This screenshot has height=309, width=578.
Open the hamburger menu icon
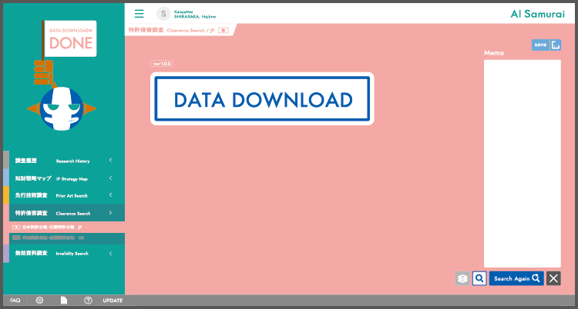point(139,14)
